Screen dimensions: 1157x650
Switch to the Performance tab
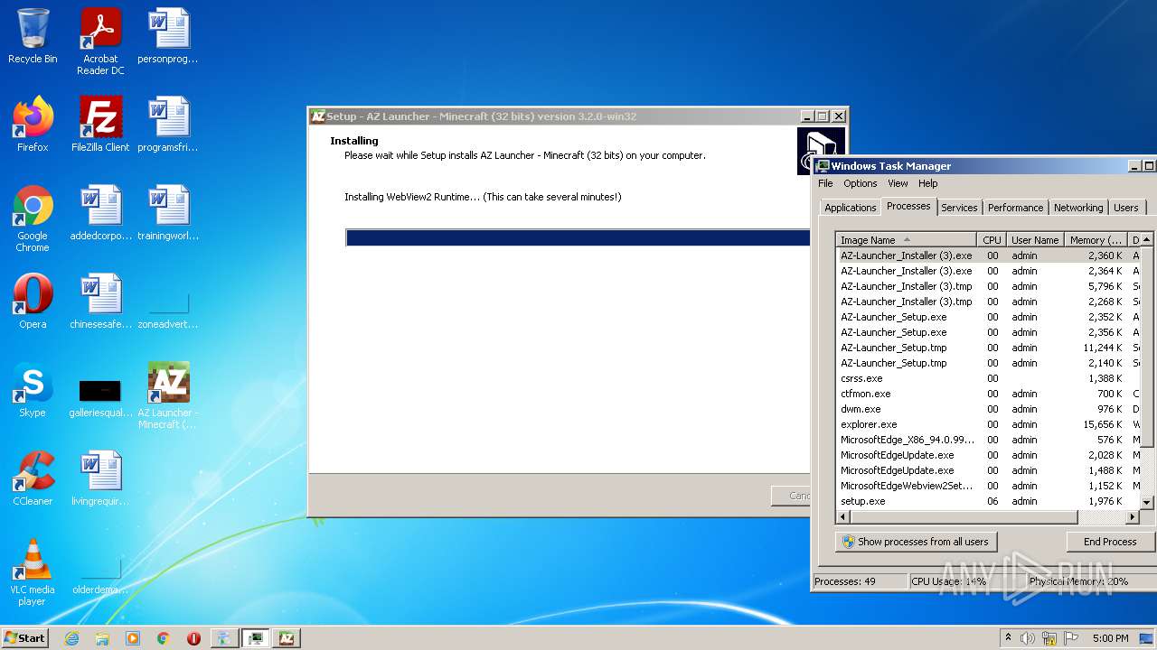1015,208
